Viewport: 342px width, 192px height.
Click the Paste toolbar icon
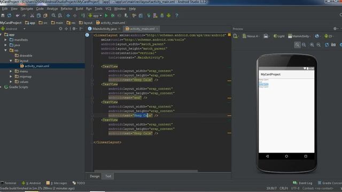45,15
